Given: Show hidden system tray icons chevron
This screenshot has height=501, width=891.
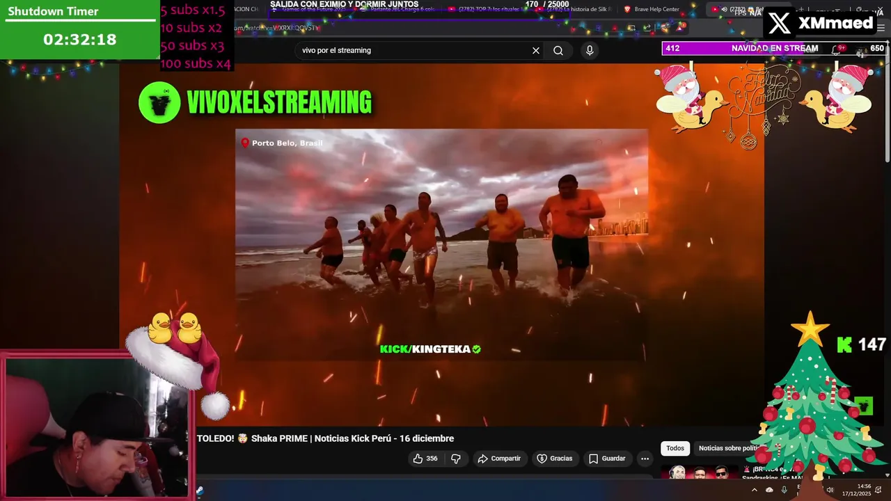Looking at the screenshot, I should (755, 490).
